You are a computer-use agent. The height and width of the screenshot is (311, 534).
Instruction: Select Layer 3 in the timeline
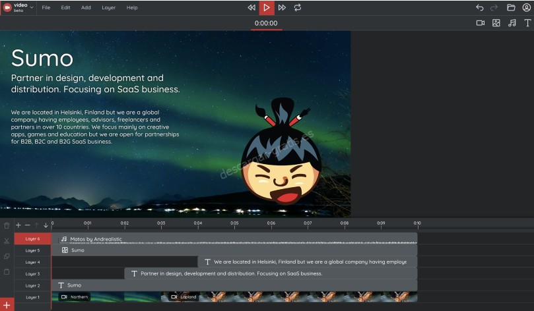pyautogui.click(x=32, y=273)
